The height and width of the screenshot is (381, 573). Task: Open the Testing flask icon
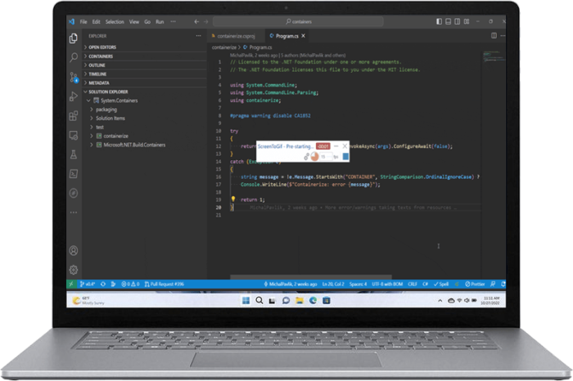pyautogui.click(x=74, y=154)
